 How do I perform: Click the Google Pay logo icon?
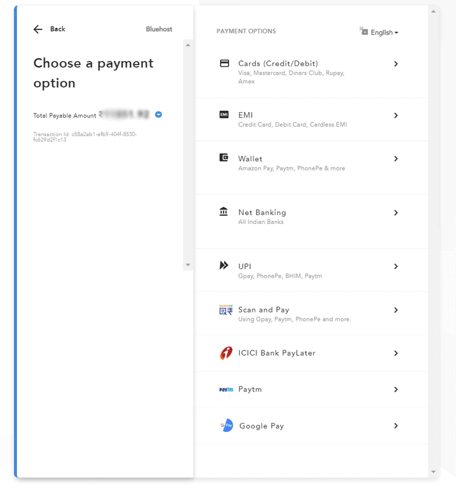[226, 425]
